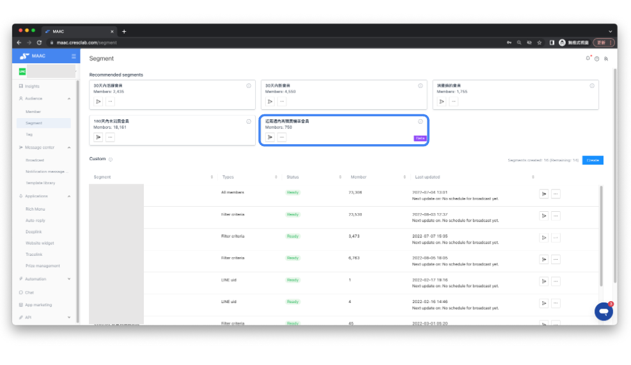
Task: Bookmark this page with the star icon
Action: 540,43
